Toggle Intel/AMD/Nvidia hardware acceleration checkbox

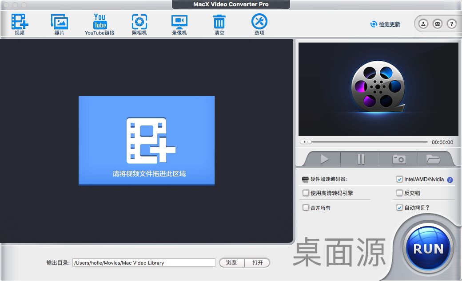coord(399,180)
